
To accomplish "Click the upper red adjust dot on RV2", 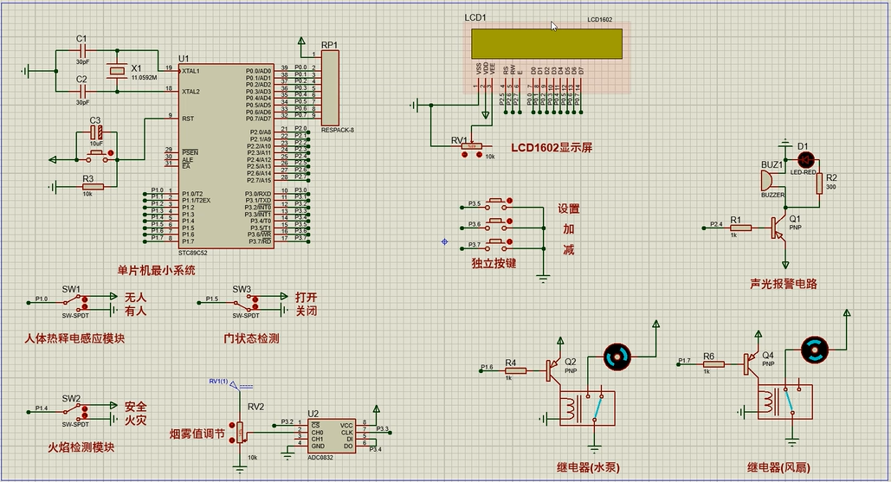I will point(231,424).
